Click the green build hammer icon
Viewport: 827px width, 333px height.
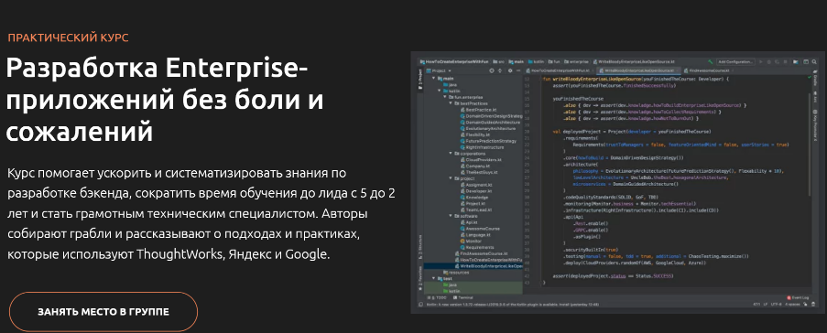click(x=711, y=61)
